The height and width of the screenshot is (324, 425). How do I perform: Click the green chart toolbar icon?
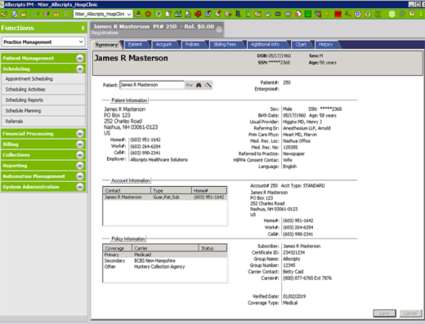point(178,14)
